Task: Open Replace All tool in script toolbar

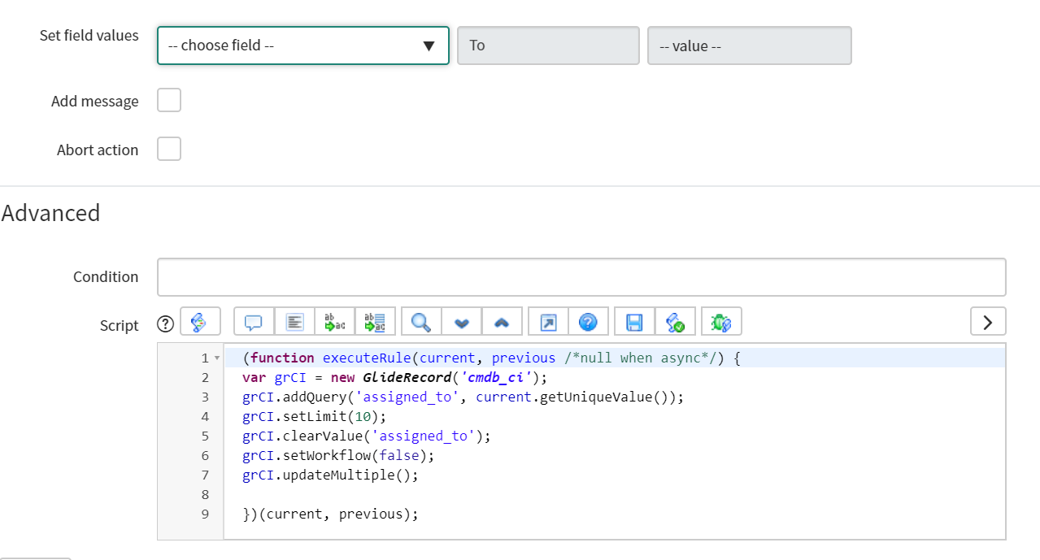Action: [x=376, y=322]
